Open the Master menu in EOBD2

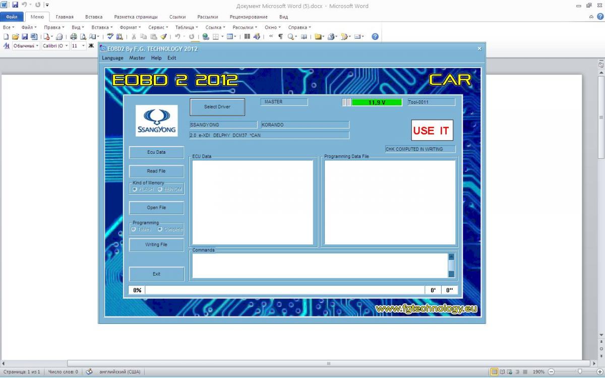(x=137, y=58)
